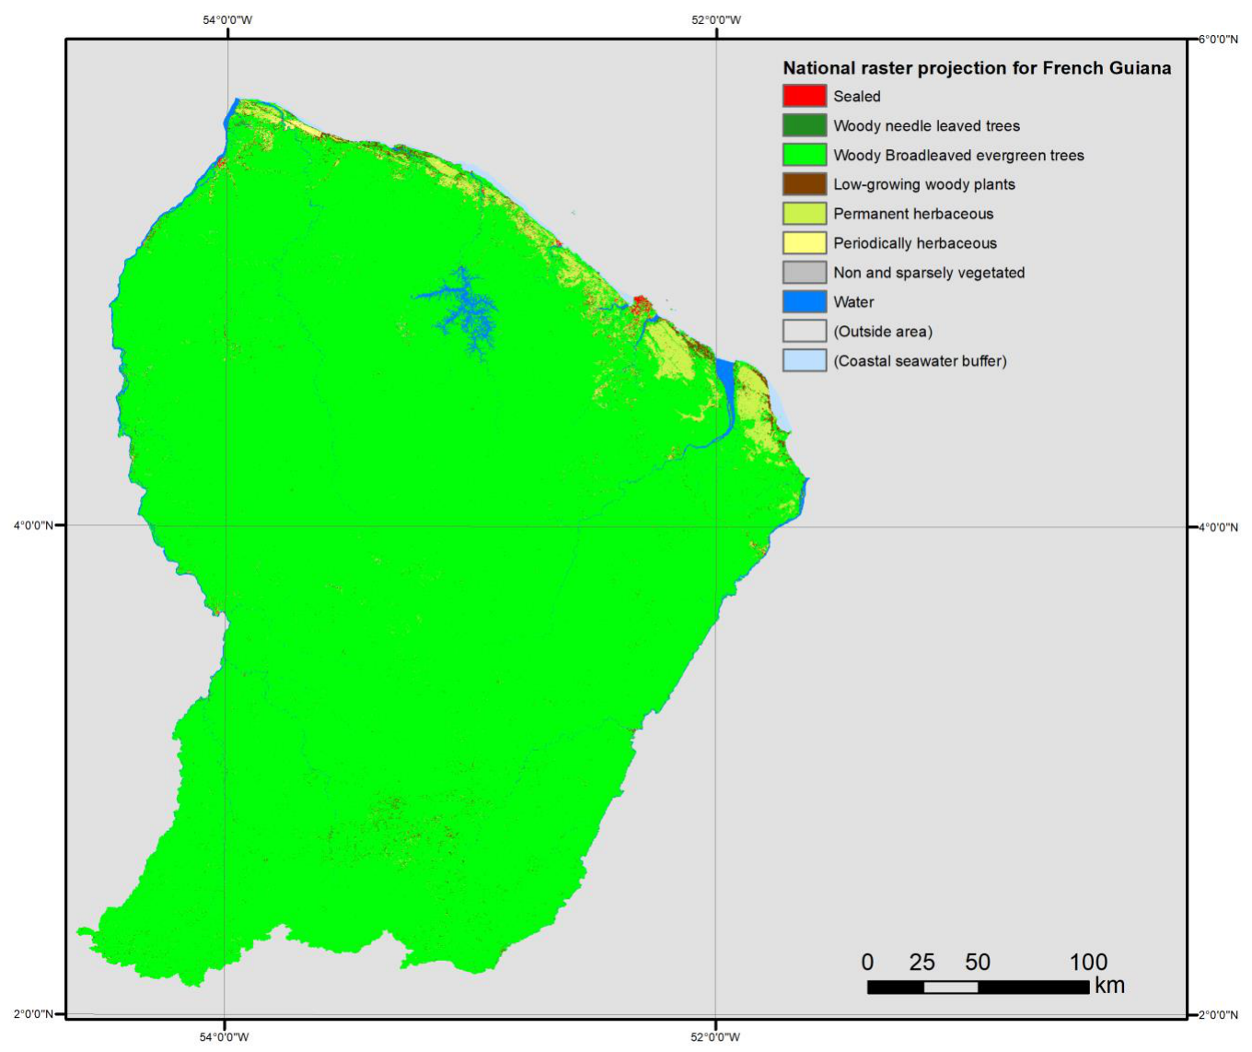The height and width of the screenshot is (1052, 1252).
Task: Choose the yellow Periodically herbaceous swatch
Action: (x=804, y=243)
